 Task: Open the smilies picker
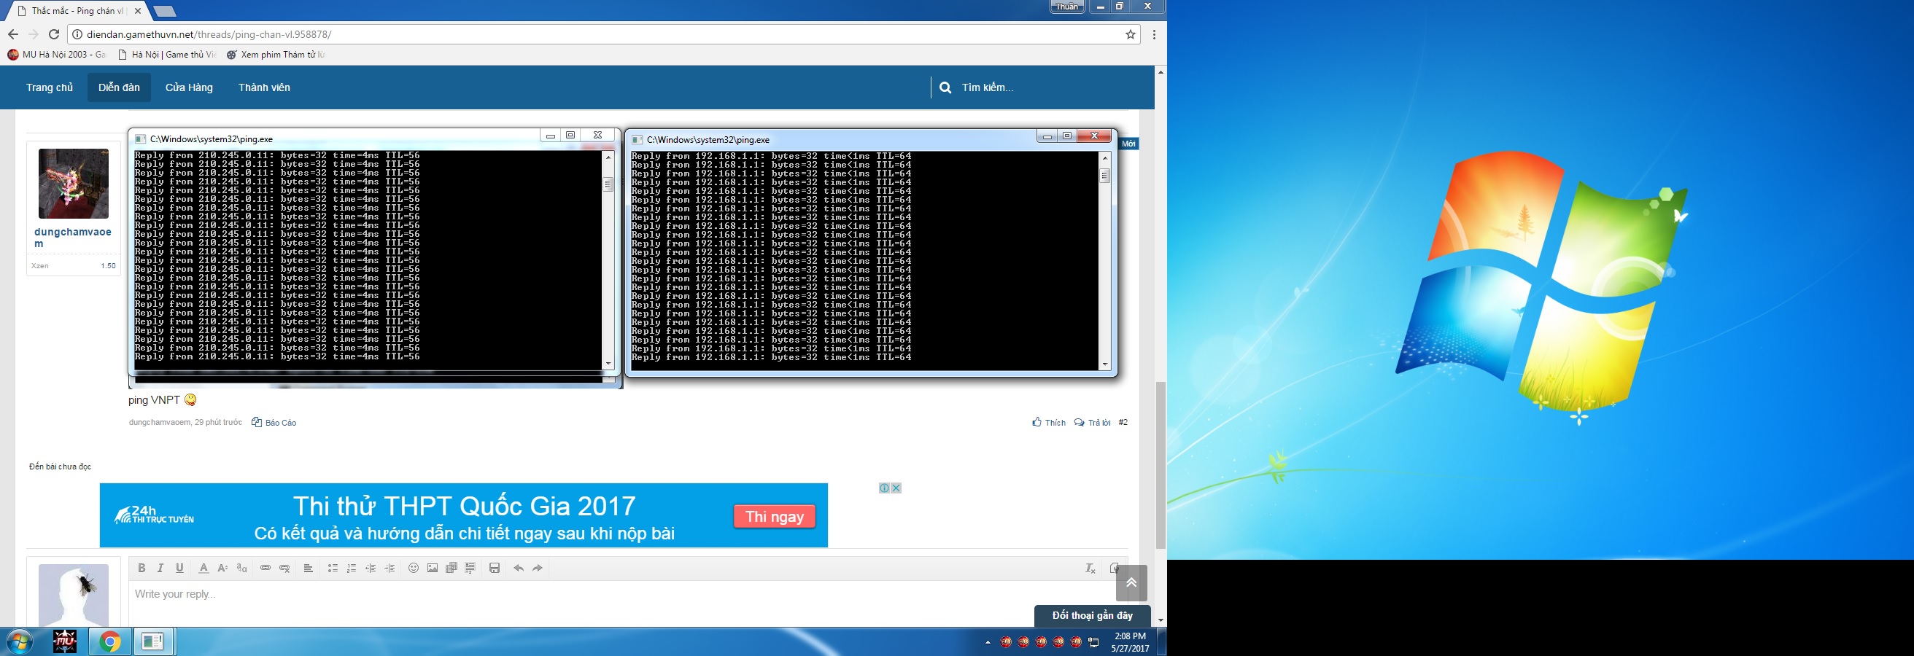[413, 568]
